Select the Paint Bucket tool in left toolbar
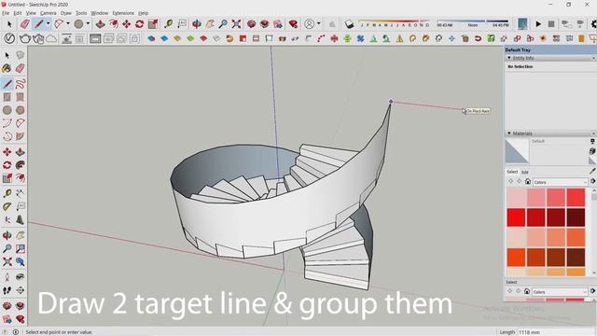597x336 pixels. [x=7, y=68]
